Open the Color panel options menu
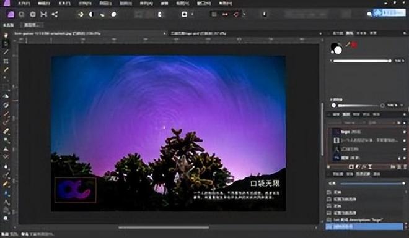This screenshot has height=238, width=409. point(405,33)
